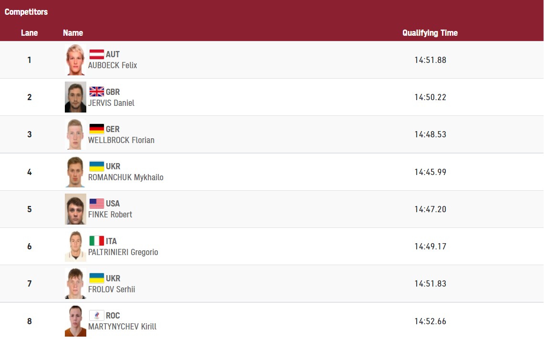Image resolution: width=544 pixels, height=339 pixels.
Task: Open PALTRINIERI Gregorio profile link
Action: tap(123, 252)
